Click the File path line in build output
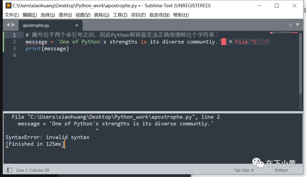The image size is (306, 177). (x=116, y=117)
